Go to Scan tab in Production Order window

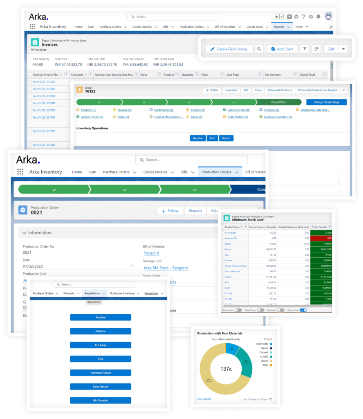pos(92,172)
